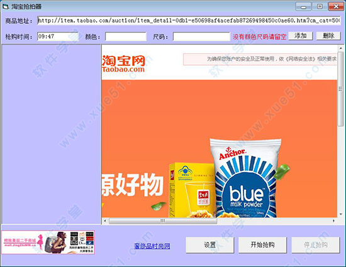Click the 尺码 size input box
This screenshot has width=346, height=267.
pos(201,36)
